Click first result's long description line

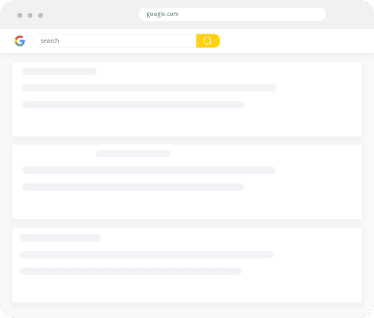point(149,88)
